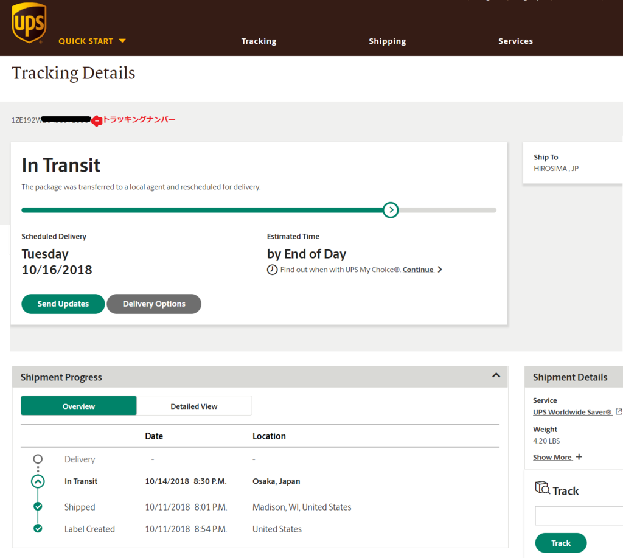Click the 4.20 LBS weight value
Screen dimensions: 623x558
[x=546, y=441]
